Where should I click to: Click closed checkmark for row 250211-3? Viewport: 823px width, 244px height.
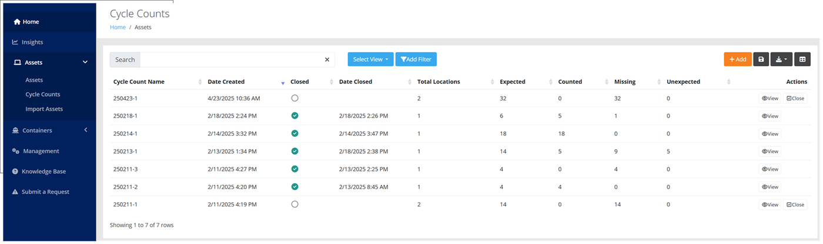[x=295, y=169]
